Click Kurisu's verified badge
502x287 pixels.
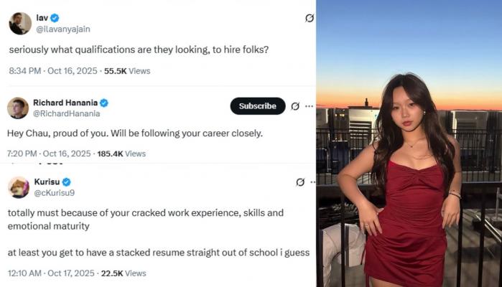pyautogui.click(x=66, y=182)
